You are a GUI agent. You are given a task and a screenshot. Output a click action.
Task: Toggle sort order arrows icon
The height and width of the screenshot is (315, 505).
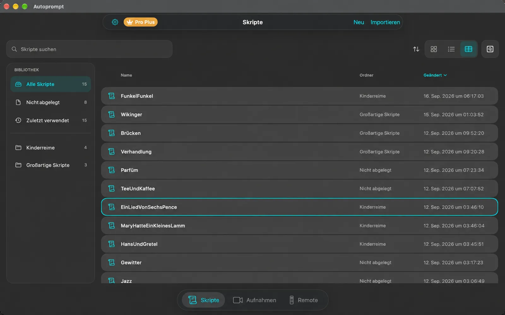point(416,49)
